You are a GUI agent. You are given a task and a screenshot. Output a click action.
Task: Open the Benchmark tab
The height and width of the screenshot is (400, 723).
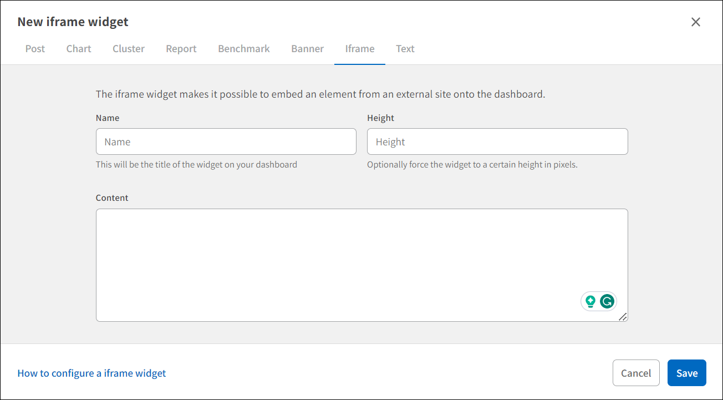(243, 49)
